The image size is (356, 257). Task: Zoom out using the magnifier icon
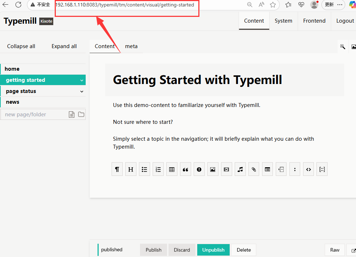pos(250,5)
